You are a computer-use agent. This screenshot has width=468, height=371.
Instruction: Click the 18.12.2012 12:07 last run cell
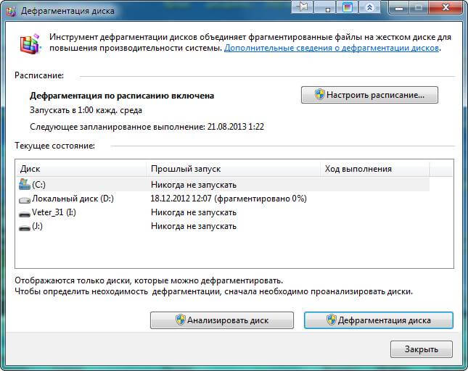click(229, 199)
